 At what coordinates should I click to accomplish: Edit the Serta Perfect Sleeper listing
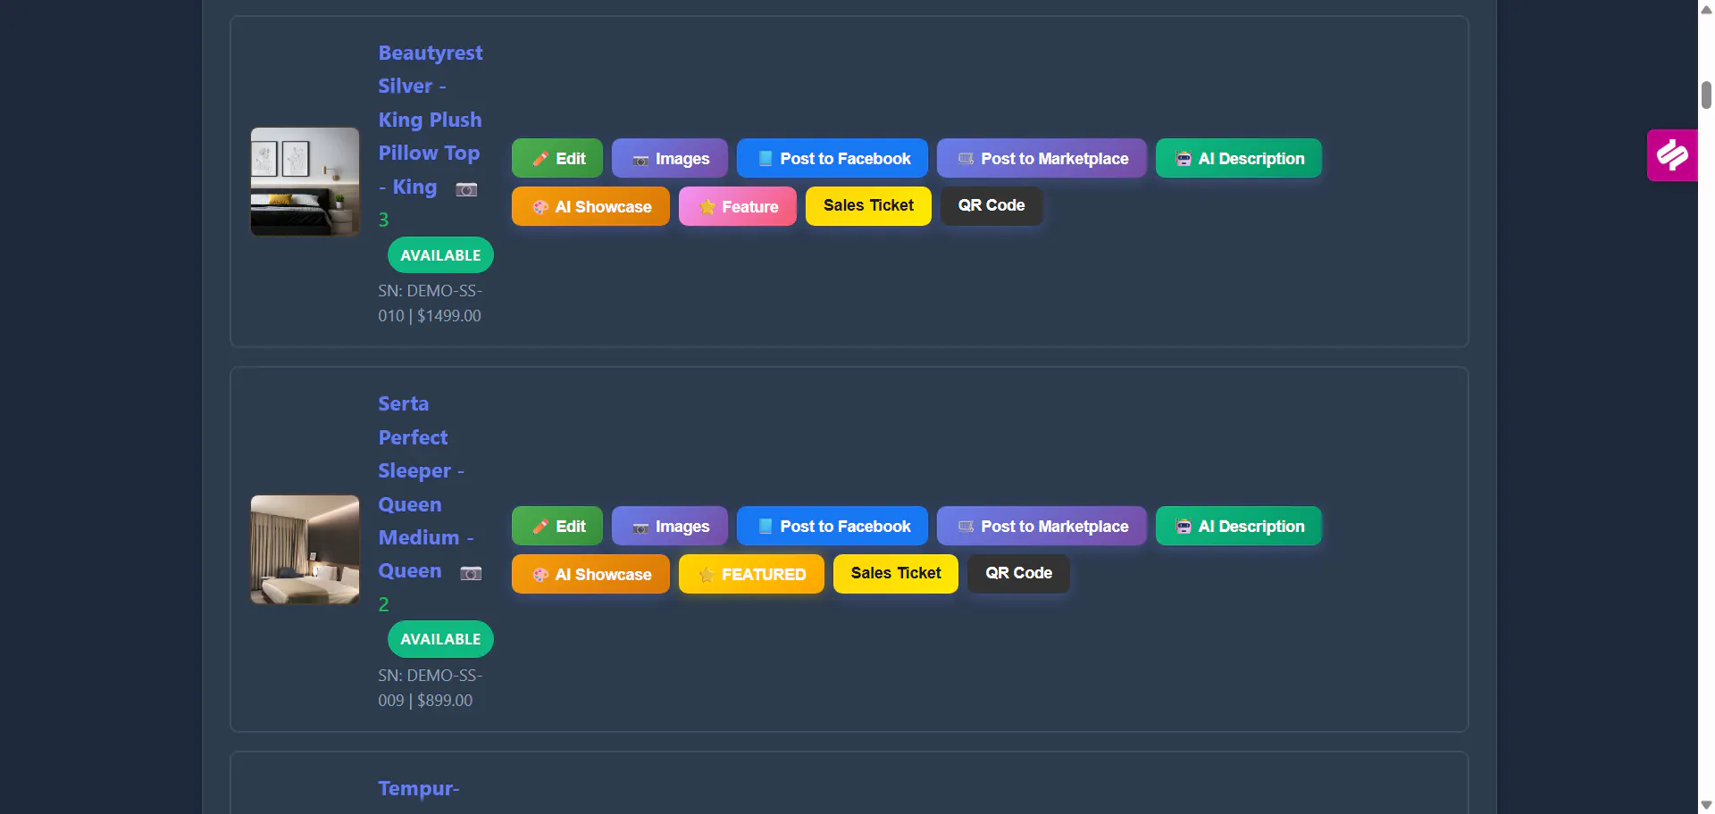[x=557, y=526]
